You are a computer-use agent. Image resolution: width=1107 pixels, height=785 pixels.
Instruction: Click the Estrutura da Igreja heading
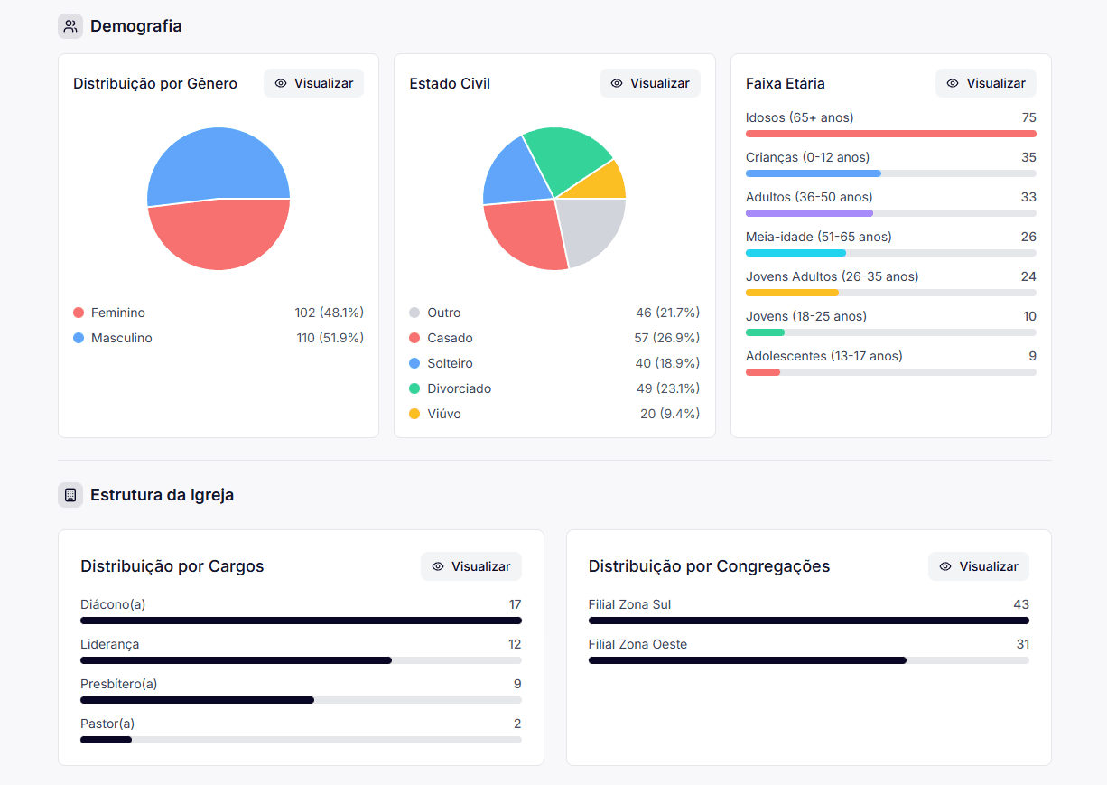[x=163, y=495]
